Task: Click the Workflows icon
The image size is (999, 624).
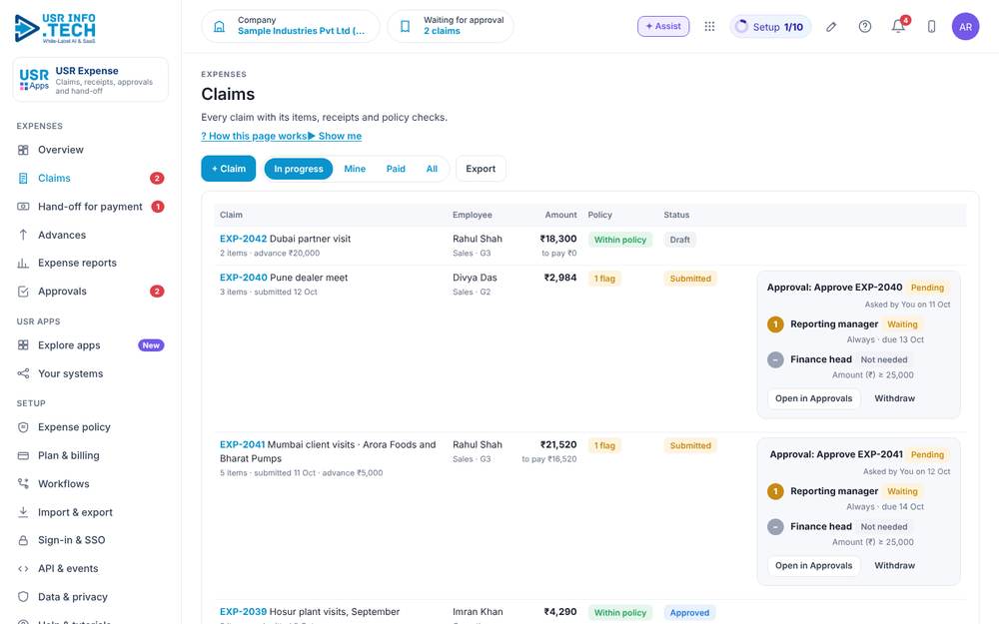Action: pyautogui.click(x=23, y=484)
